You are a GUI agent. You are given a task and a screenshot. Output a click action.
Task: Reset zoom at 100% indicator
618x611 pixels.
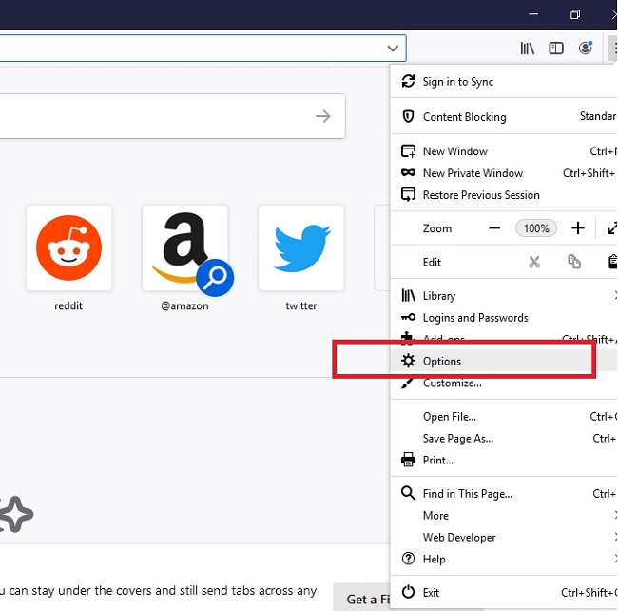point(536,228)
